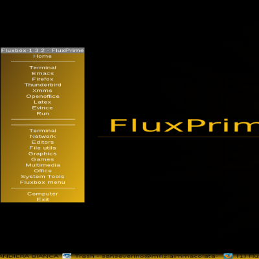Image resolution: width=259 pixels, height=259 pixels.
Task: Choose Exit in the menu
Action: (43, 199)
